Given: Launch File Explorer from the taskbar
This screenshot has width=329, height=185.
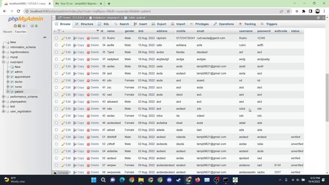Looking at the screenshot, I should click(x=141, y=180).
